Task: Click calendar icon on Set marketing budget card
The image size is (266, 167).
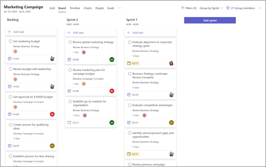Action: click(x=10, y=58)
